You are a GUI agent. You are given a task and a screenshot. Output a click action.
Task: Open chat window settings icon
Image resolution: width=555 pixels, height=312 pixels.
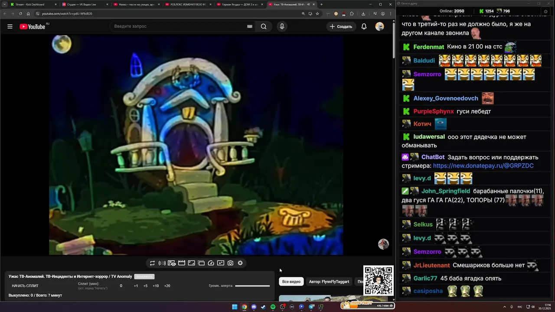click(x=546, y=11)
